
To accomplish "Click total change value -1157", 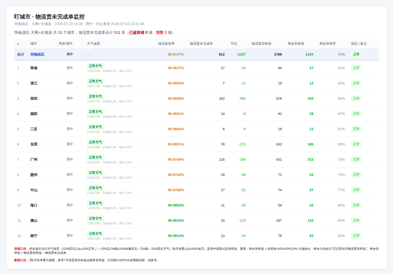I will (241, 54).
